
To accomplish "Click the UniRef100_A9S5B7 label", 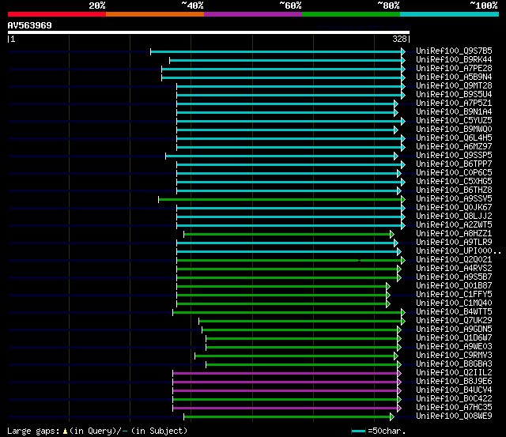I will click(454, 277).
